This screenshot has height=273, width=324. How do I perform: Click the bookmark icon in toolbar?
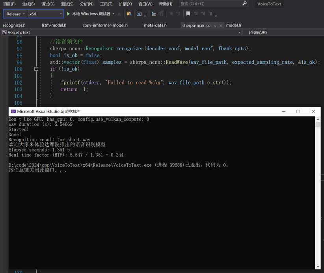tap(188, 14)
